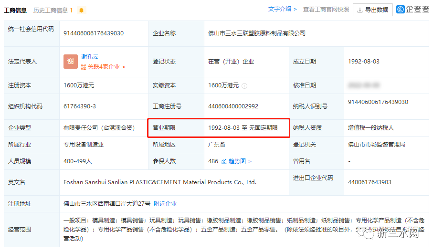Select the 经营范围 business scope paragraph
Viewport: 433px width, 252px height.
click(244, 230)
